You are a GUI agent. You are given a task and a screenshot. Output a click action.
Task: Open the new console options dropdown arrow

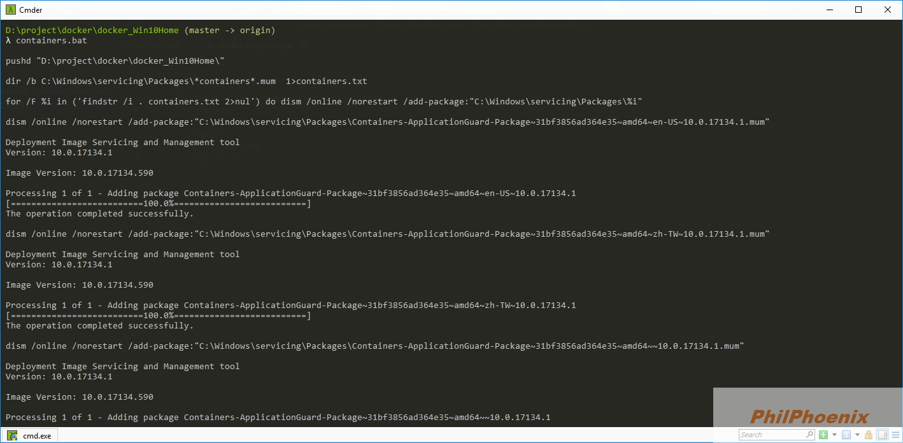click(x=834, y=435)
